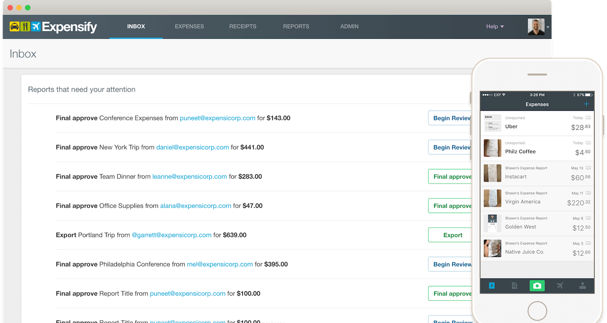Begin Review for New York Trip report
The height and width of the screenshot is (323, 607).
(x=451, y=147)
